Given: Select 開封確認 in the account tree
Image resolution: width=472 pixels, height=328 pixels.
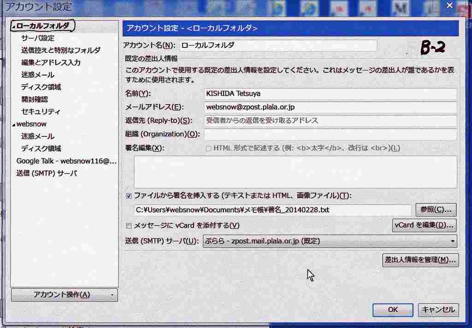Looking at the screenshot, I should [35, 99].
